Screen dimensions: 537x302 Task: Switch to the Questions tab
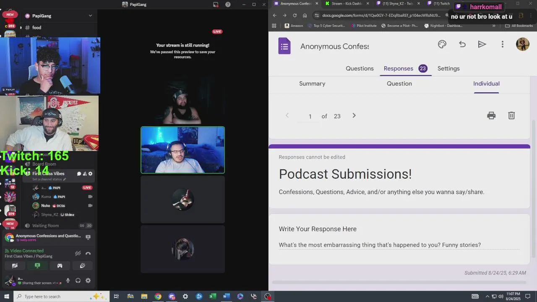coord(360,68)
